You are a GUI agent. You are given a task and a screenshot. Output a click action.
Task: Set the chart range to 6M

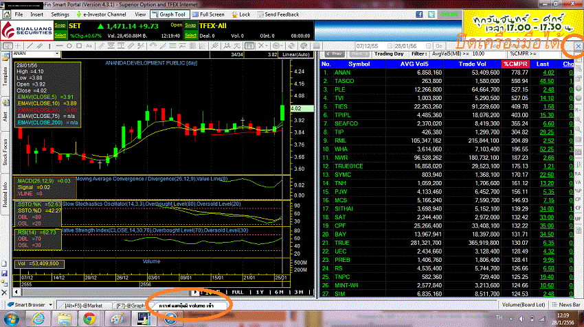[x=279, y=292]
